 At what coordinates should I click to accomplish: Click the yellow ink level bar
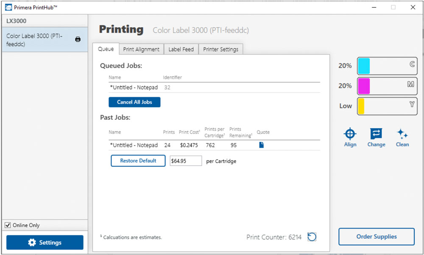pyautogui.click(x=387, y=106)
